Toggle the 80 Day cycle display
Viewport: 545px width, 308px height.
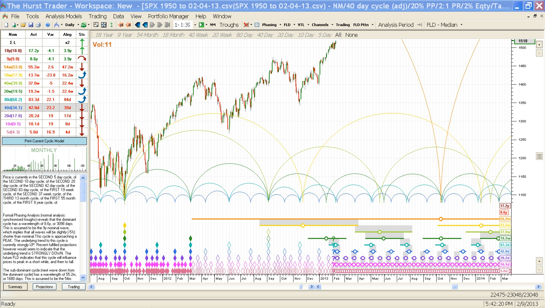coord(244,35)
